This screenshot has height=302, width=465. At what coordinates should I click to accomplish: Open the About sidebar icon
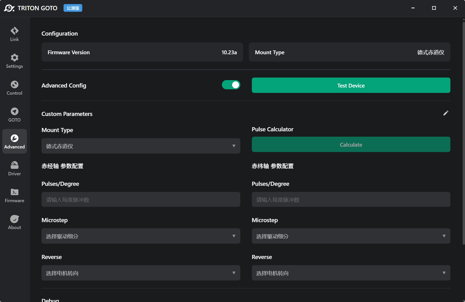point(14,222)
